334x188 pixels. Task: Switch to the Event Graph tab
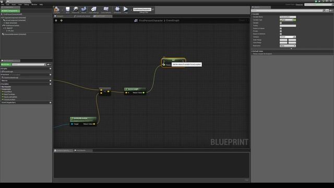102,16
